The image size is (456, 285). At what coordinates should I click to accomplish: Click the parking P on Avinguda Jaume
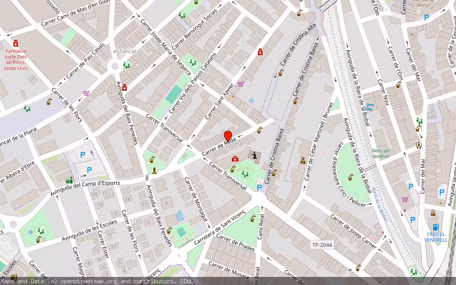(442, 192)
